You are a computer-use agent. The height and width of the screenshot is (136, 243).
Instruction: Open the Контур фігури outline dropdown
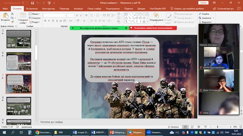tap(183, 18)
